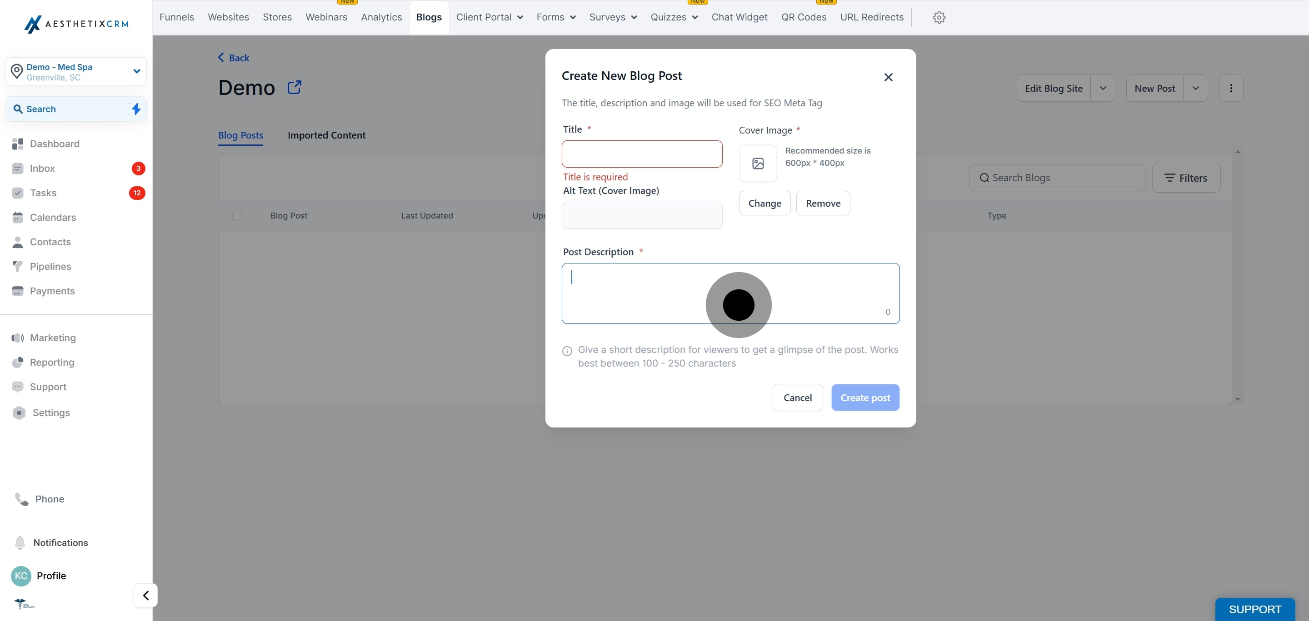Open Calendars from the sidebar
This screenshot has width=1309, height=621.
[x=53, y=217]
